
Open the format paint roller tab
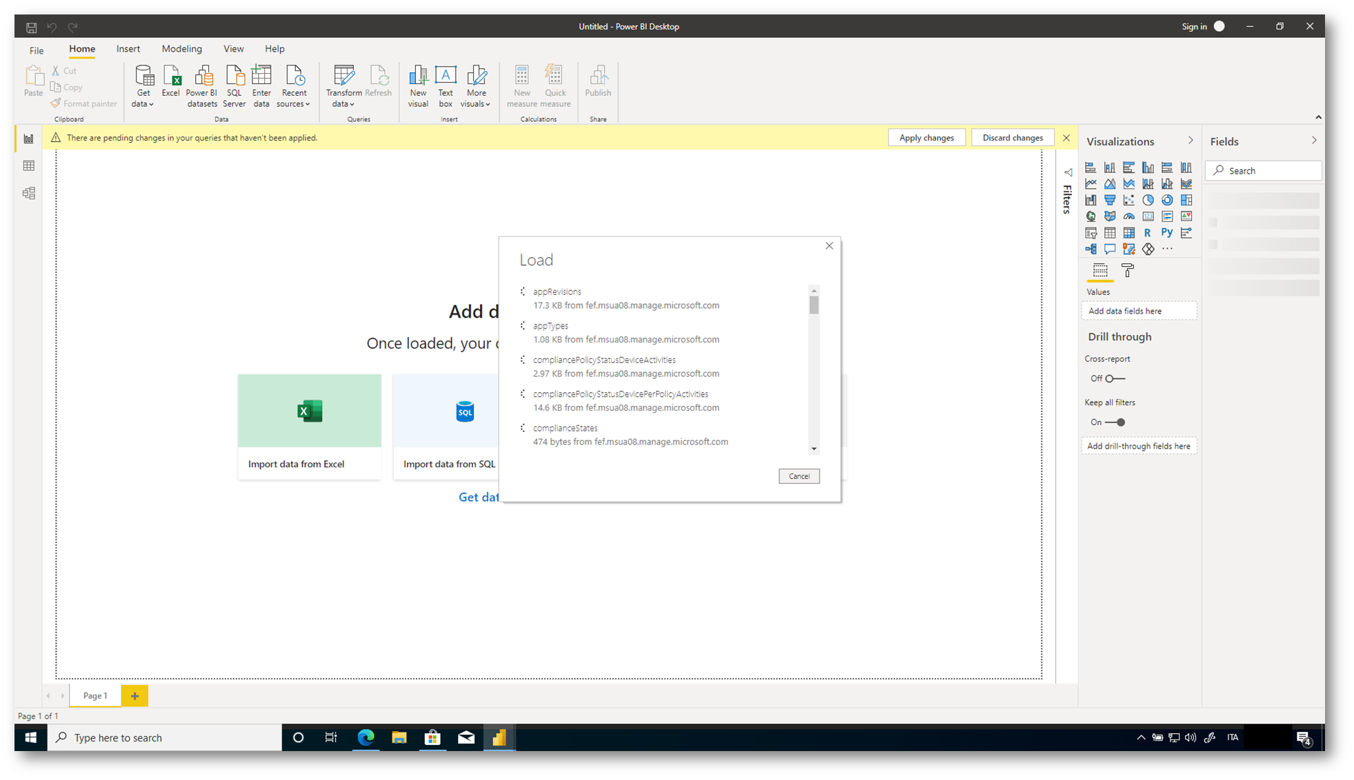[1128, 271]
